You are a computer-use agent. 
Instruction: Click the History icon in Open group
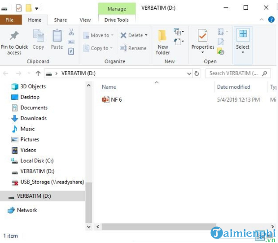(x=221, y=52)
